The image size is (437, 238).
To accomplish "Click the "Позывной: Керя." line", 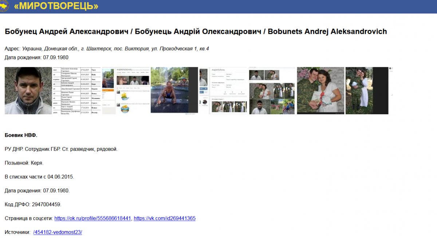I will pyautogui.click(x=24, y=163).
